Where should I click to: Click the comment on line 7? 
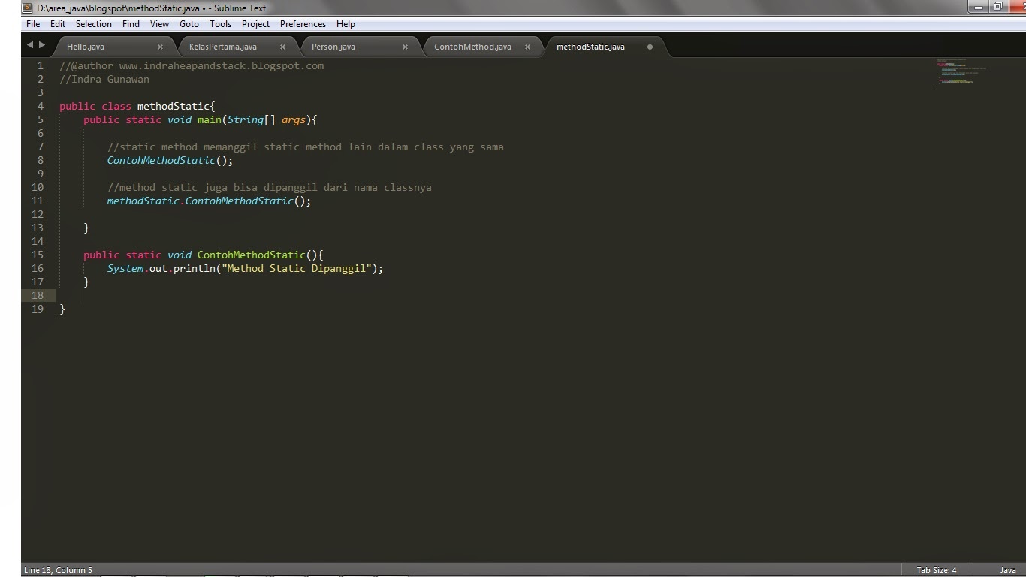click(306, 147)
